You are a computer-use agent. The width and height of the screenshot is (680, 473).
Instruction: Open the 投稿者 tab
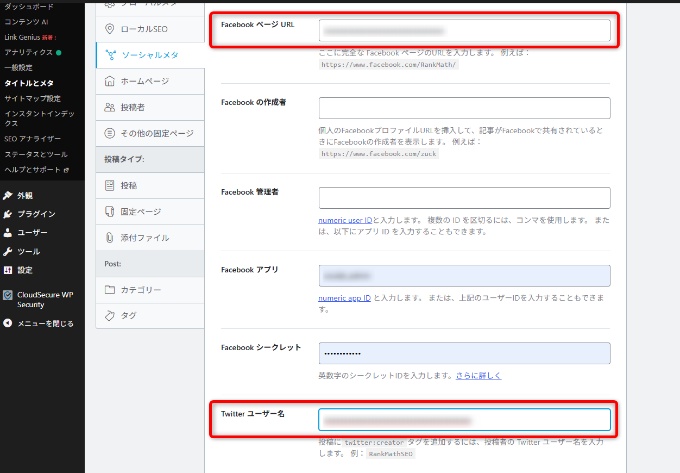coord(150,107)
